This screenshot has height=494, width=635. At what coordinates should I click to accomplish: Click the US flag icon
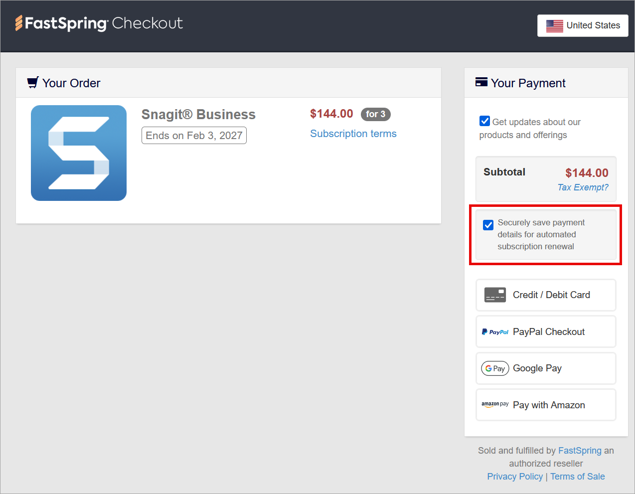[x=554, y=25]
